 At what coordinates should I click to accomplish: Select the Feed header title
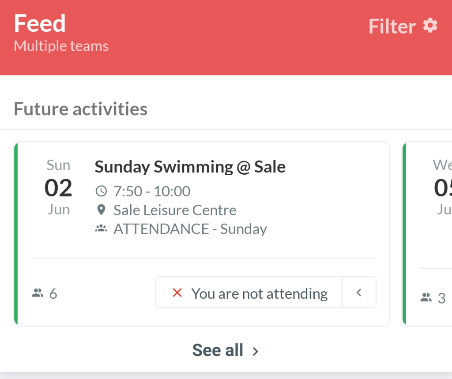click(40, 23)
